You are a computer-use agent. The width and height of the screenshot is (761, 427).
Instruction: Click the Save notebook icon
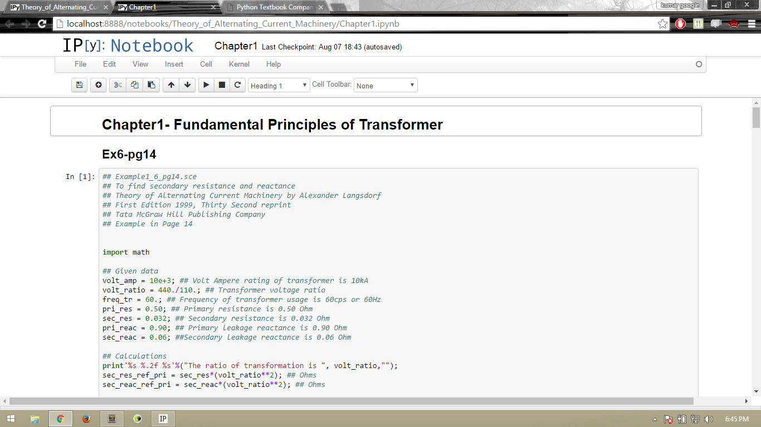79,85
